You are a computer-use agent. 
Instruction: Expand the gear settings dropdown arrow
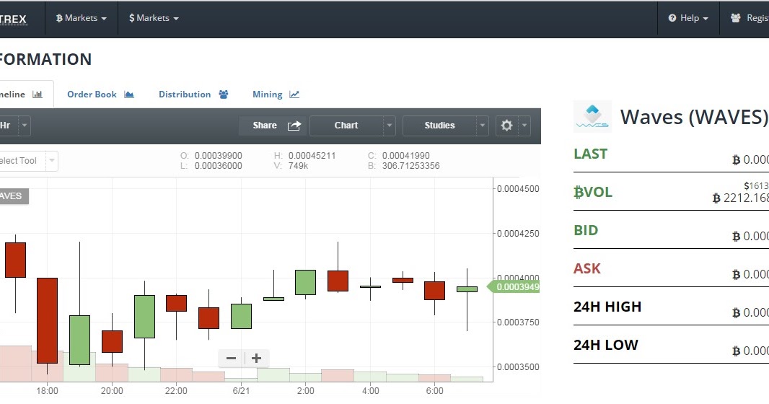524,126
